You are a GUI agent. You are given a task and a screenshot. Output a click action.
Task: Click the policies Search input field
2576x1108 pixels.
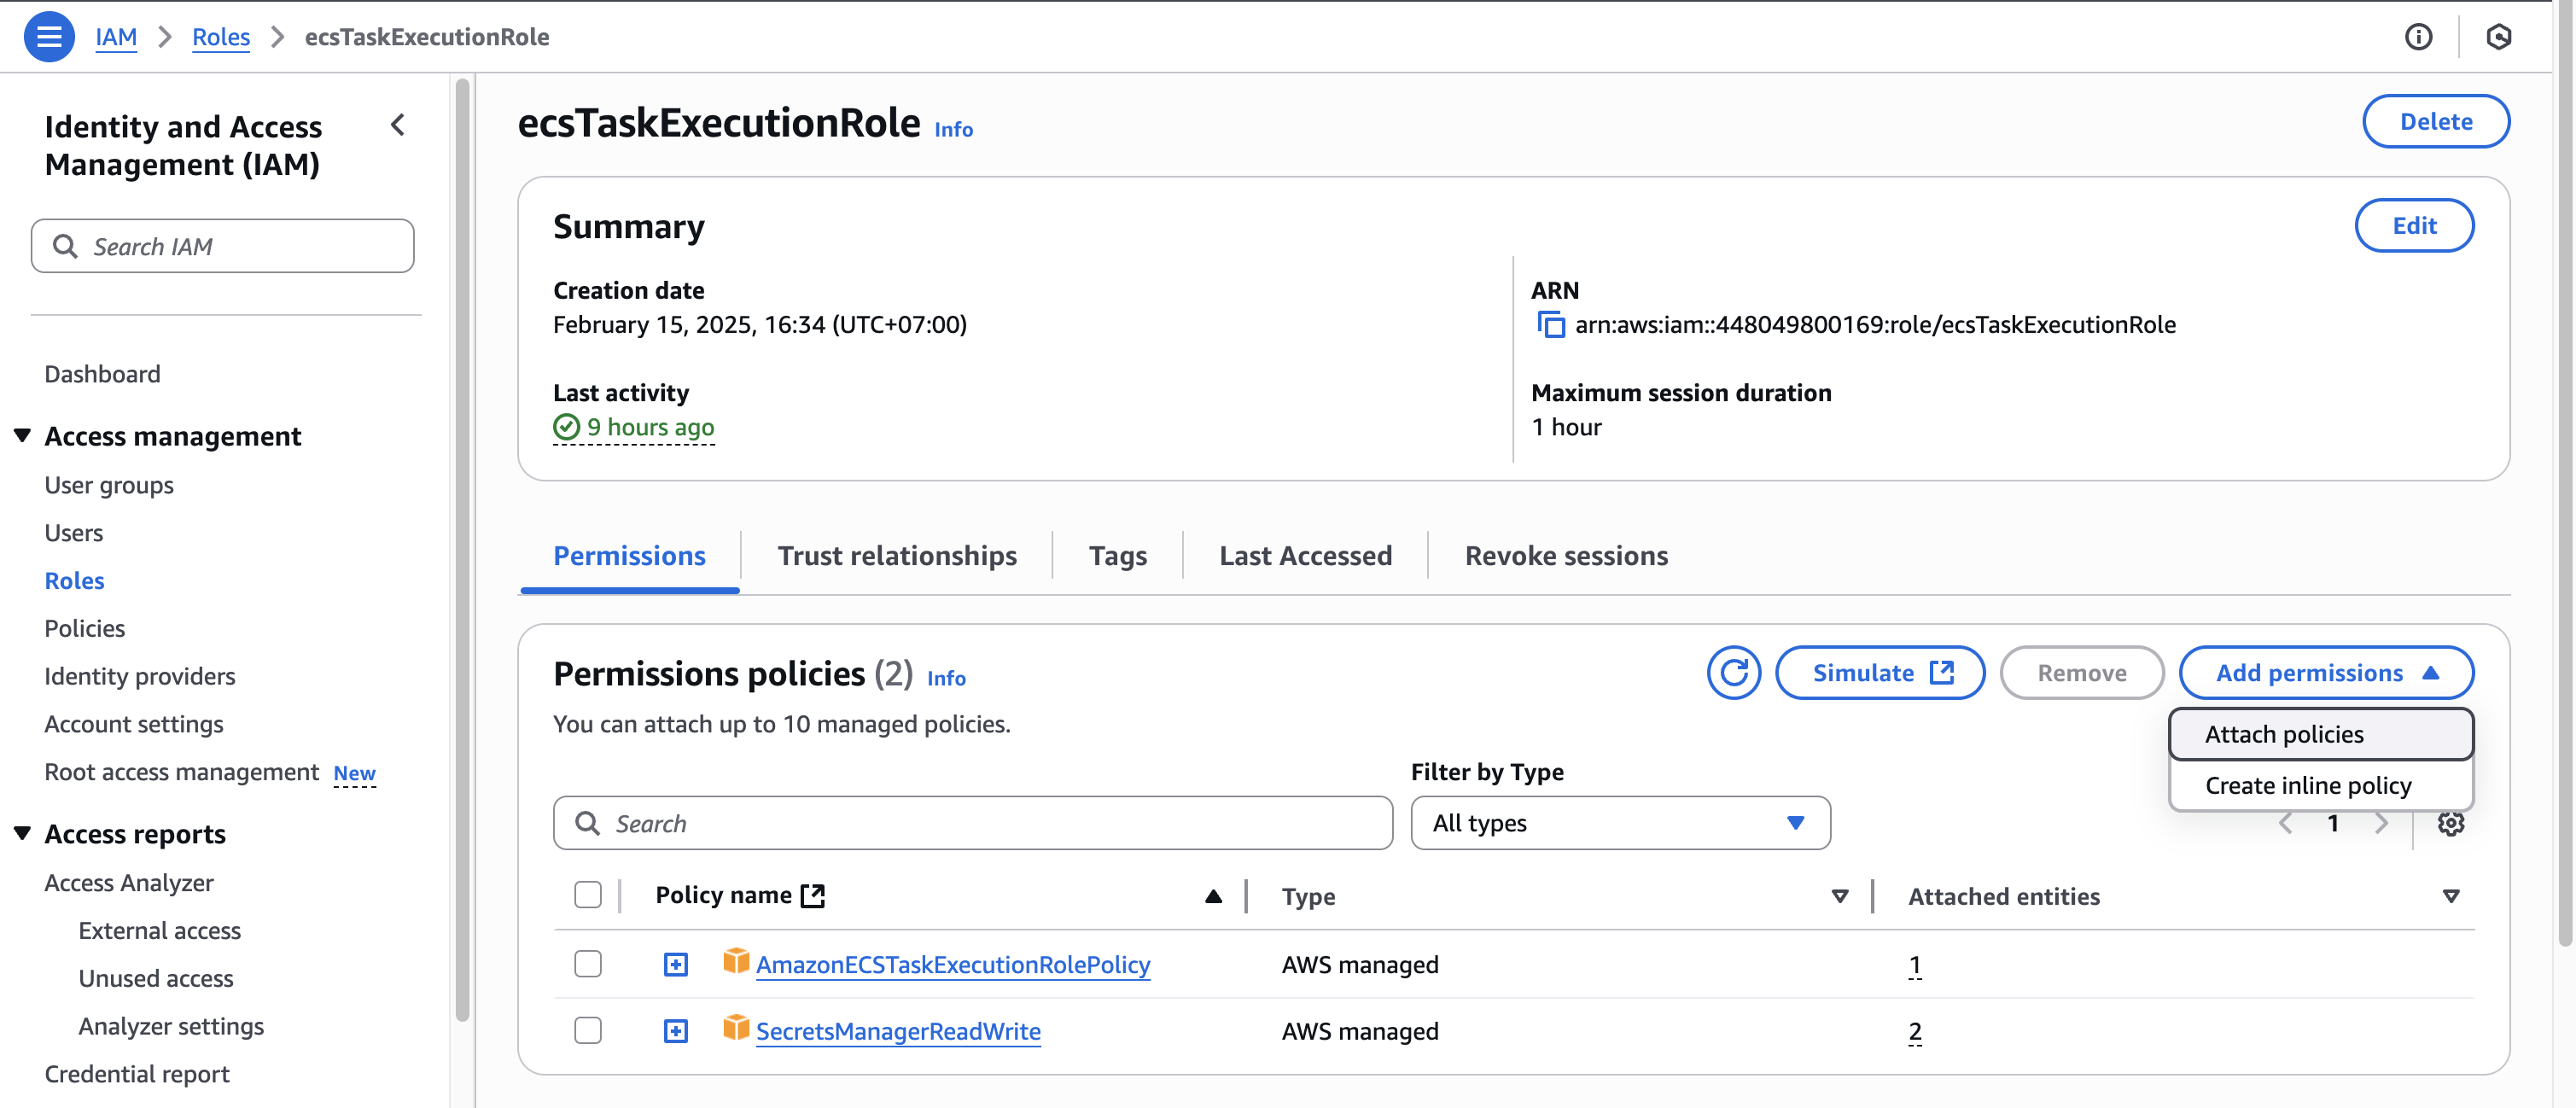(x=972, y=823)
